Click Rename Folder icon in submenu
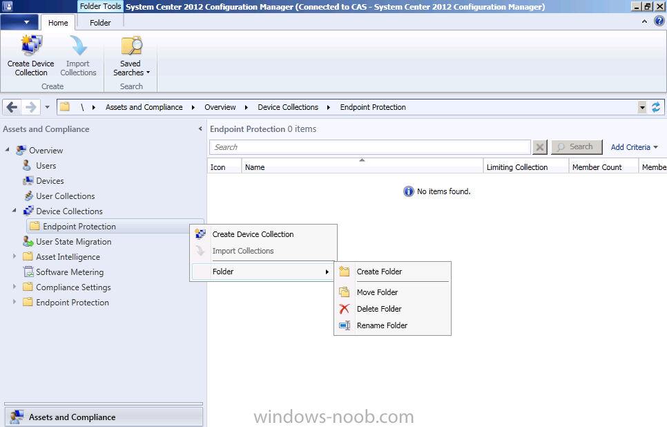667x427 pixels. (x=345, y=325)
